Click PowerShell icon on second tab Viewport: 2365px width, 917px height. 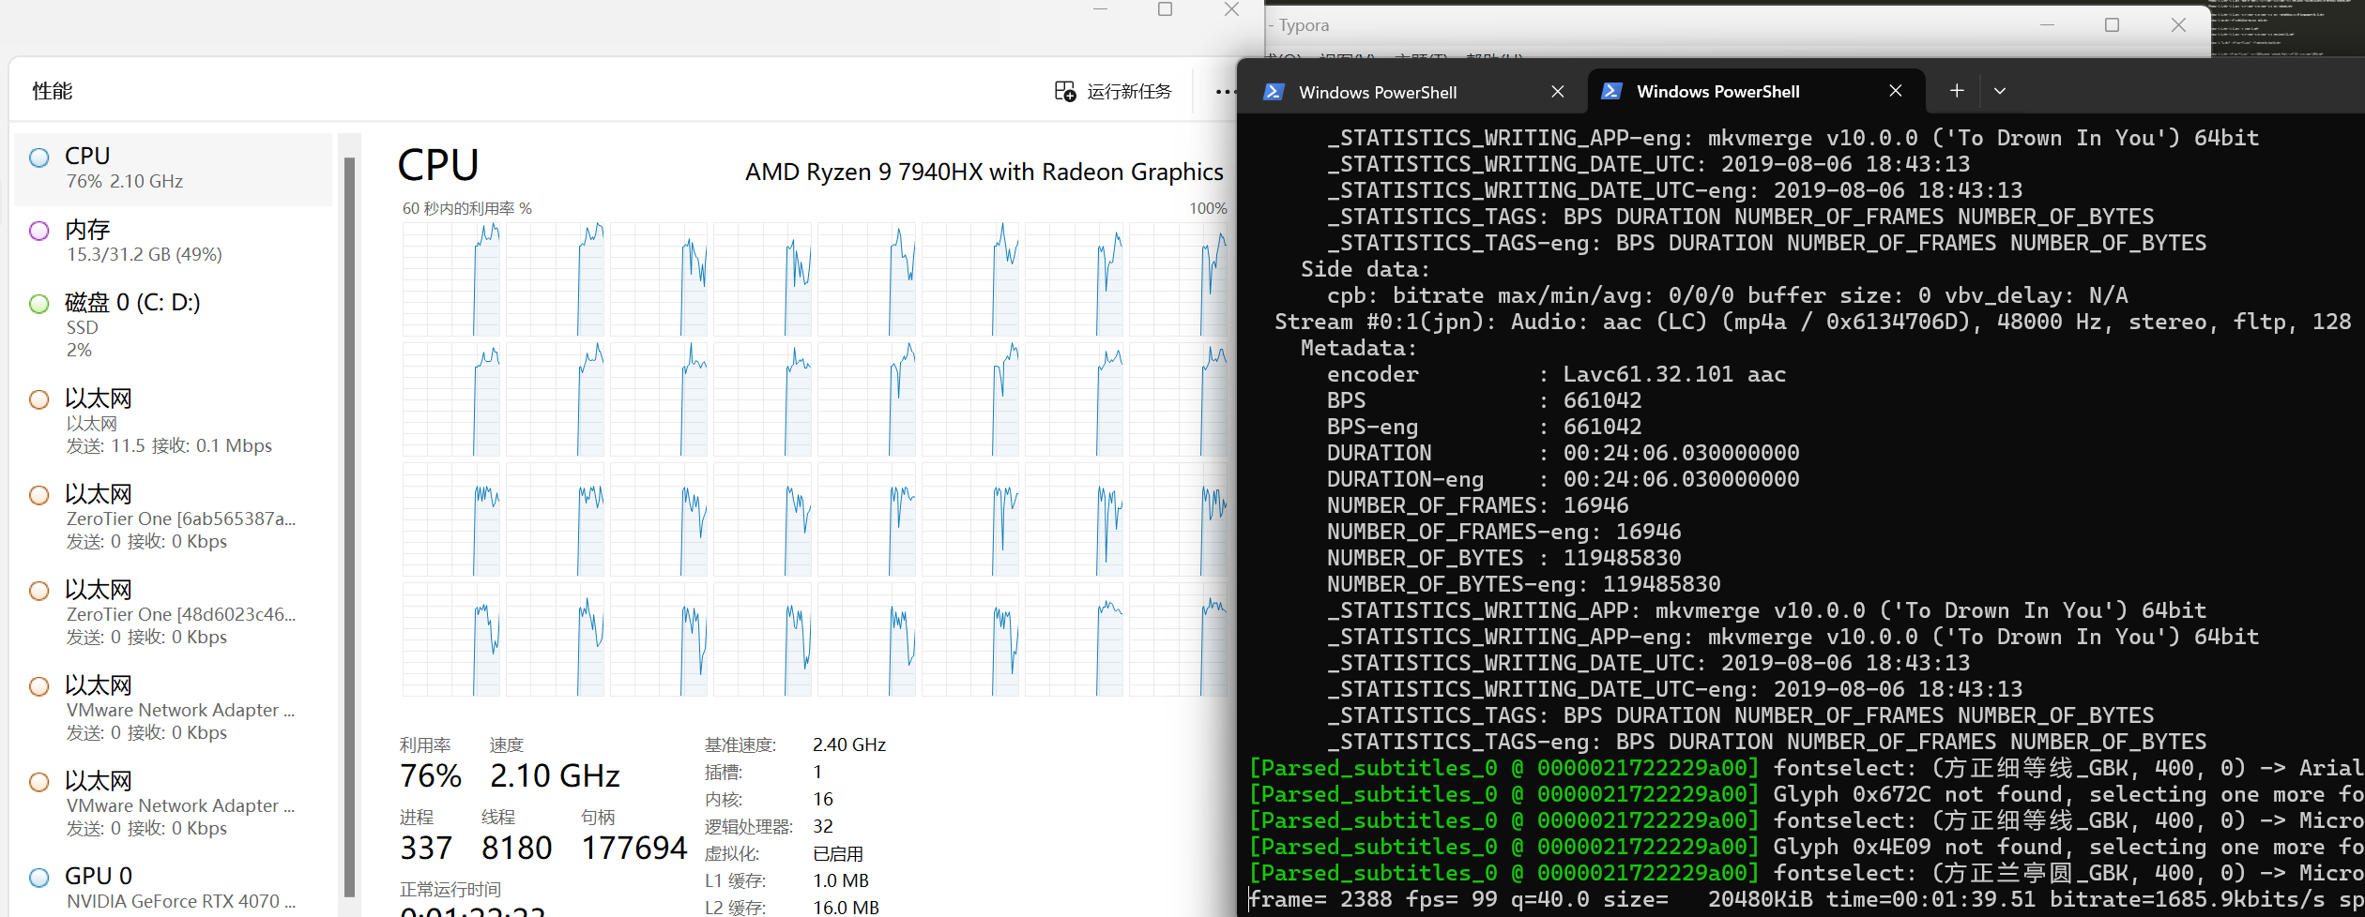1611,91
